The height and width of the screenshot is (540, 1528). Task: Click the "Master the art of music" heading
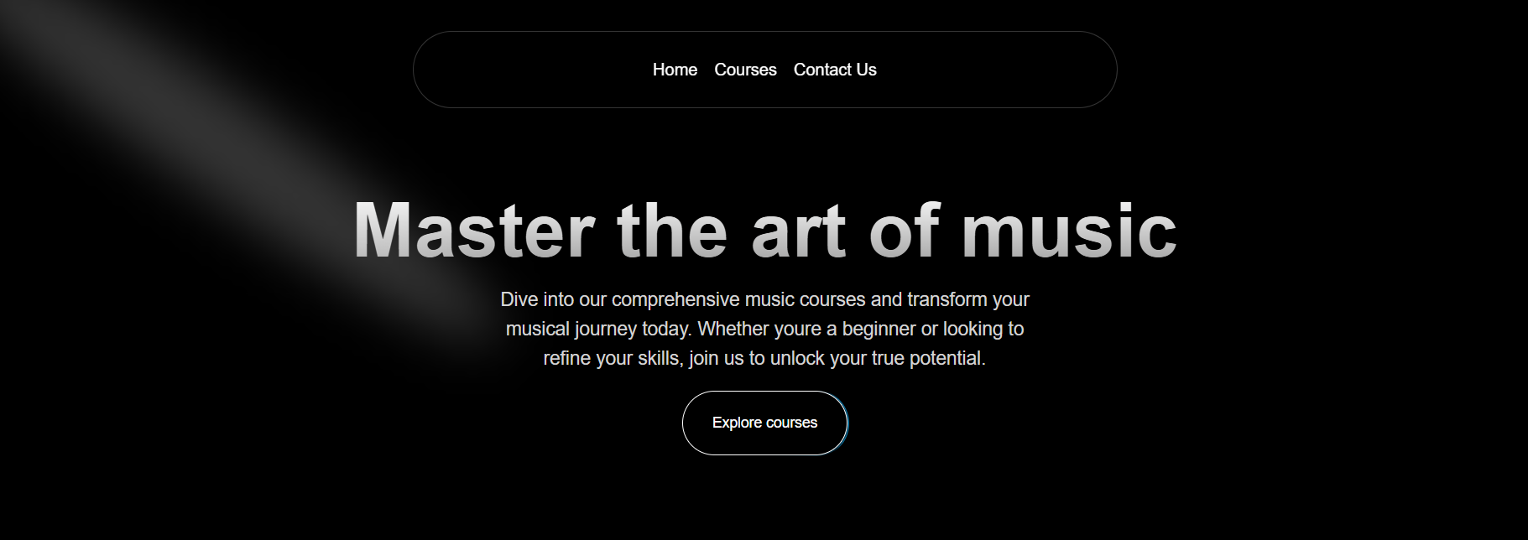[764, 231]
